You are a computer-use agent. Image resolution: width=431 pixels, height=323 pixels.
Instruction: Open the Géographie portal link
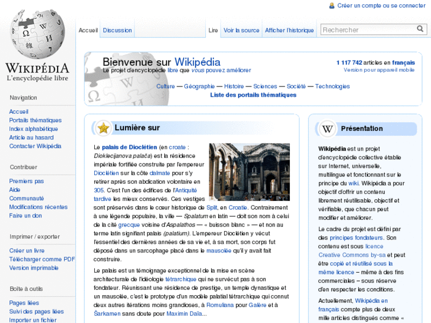coord(199,87)
